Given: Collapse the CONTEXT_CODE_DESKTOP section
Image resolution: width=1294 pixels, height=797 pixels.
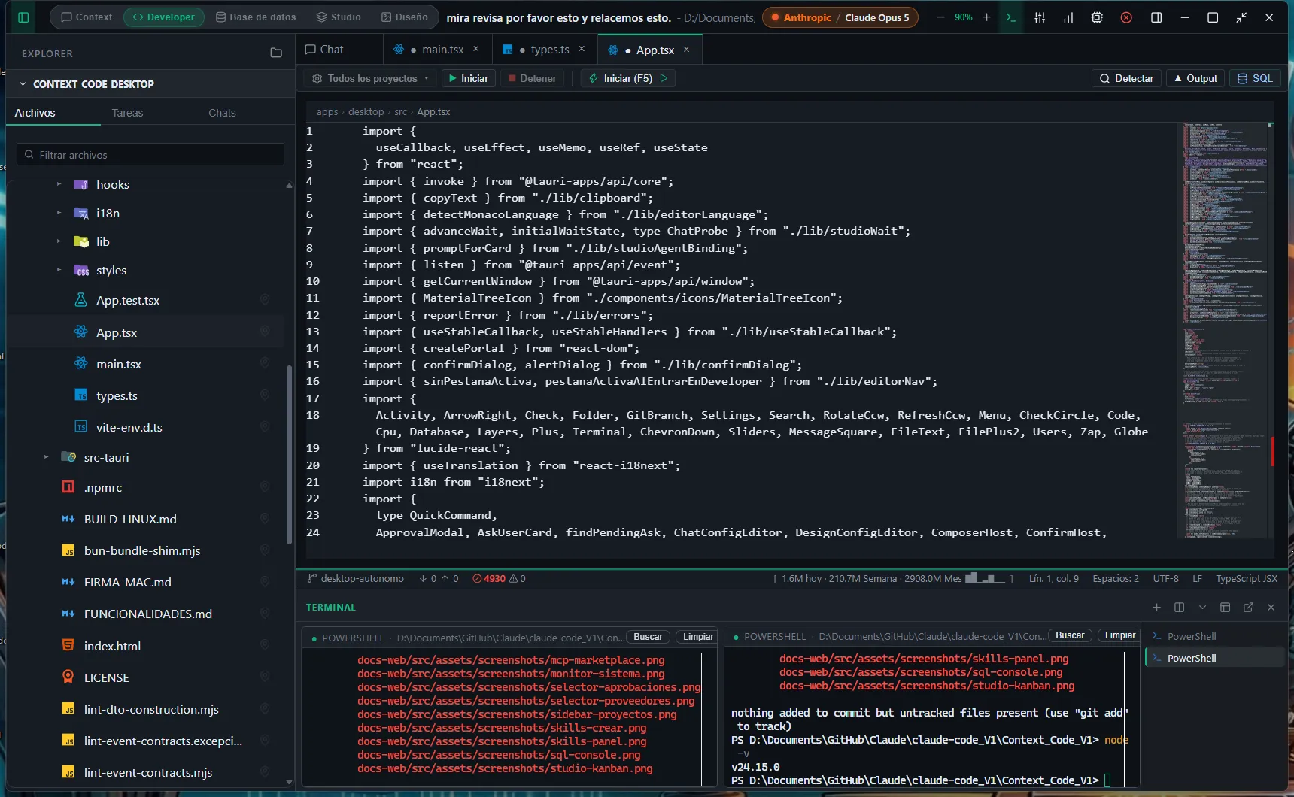Looking at the screenshot, I should pos(23,84).
